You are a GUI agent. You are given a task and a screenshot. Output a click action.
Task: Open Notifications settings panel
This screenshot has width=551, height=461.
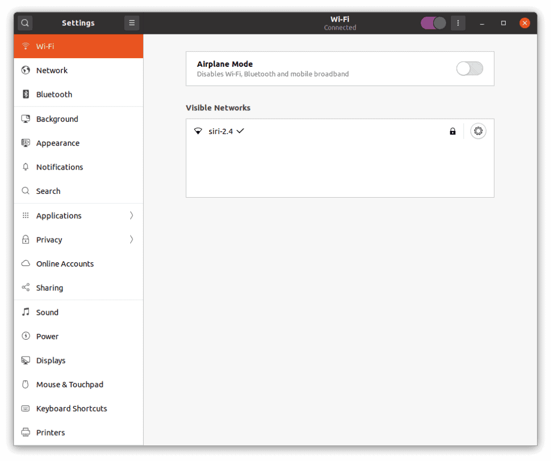tap(79, 167)
